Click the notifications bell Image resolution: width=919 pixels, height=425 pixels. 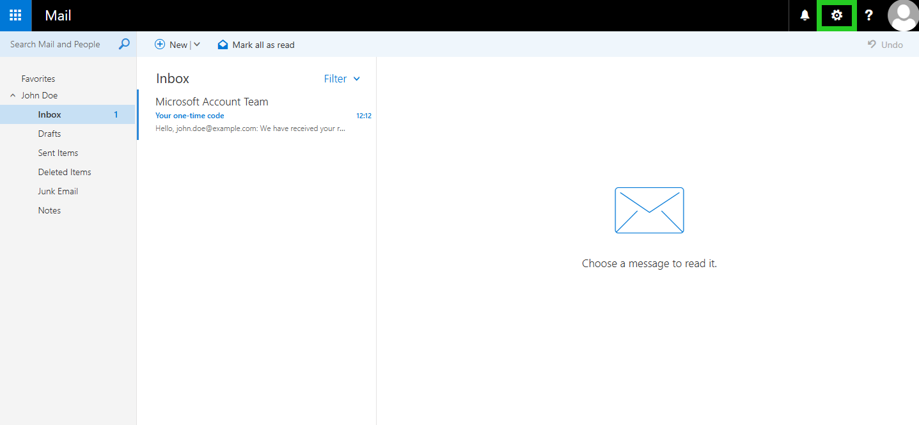click(803, 15)
